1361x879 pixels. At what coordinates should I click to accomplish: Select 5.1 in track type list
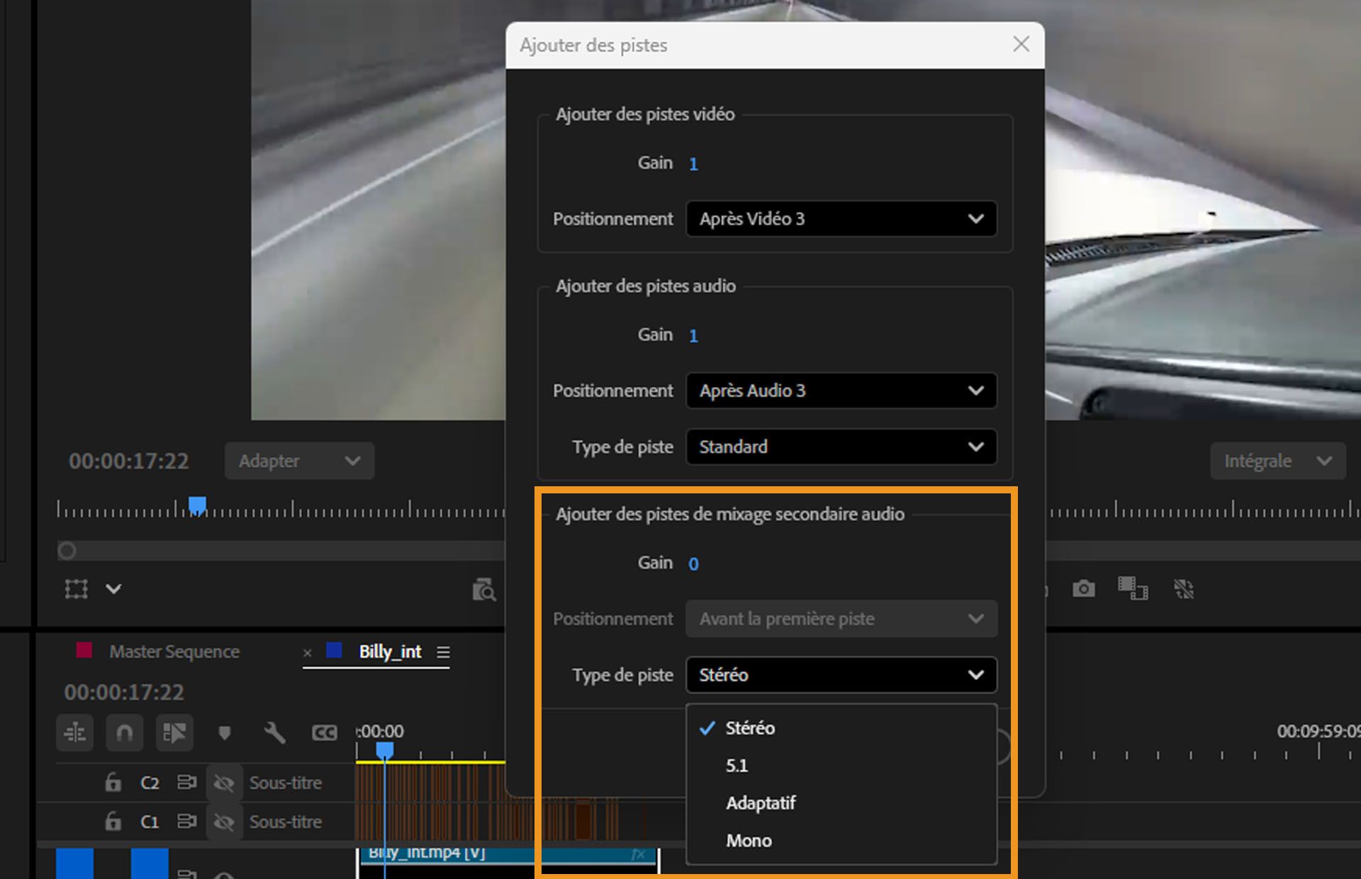click(x=737, y=766)
